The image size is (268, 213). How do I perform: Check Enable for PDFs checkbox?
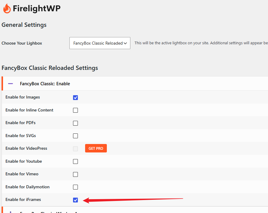(75, 123)
